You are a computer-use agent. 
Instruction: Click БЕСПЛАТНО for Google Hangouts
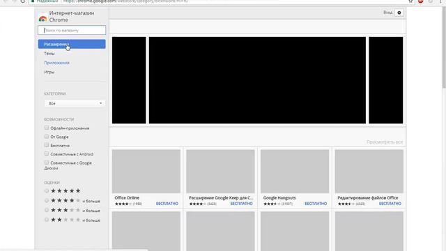click(x=316, y=204)
